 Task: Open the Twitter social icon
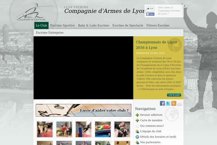pos(168,103)
